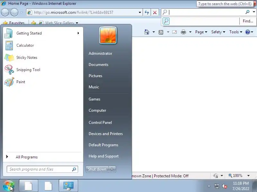Click the Start menu search magnifier icon

[x=74, y=169]
